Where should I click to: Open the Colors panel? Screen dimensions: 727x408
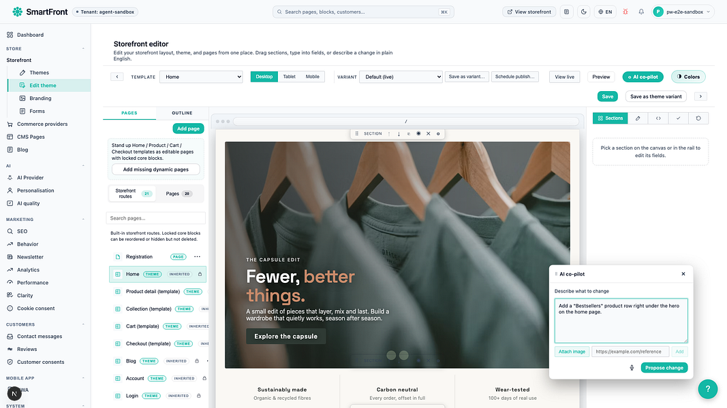[x=688, y=77]
